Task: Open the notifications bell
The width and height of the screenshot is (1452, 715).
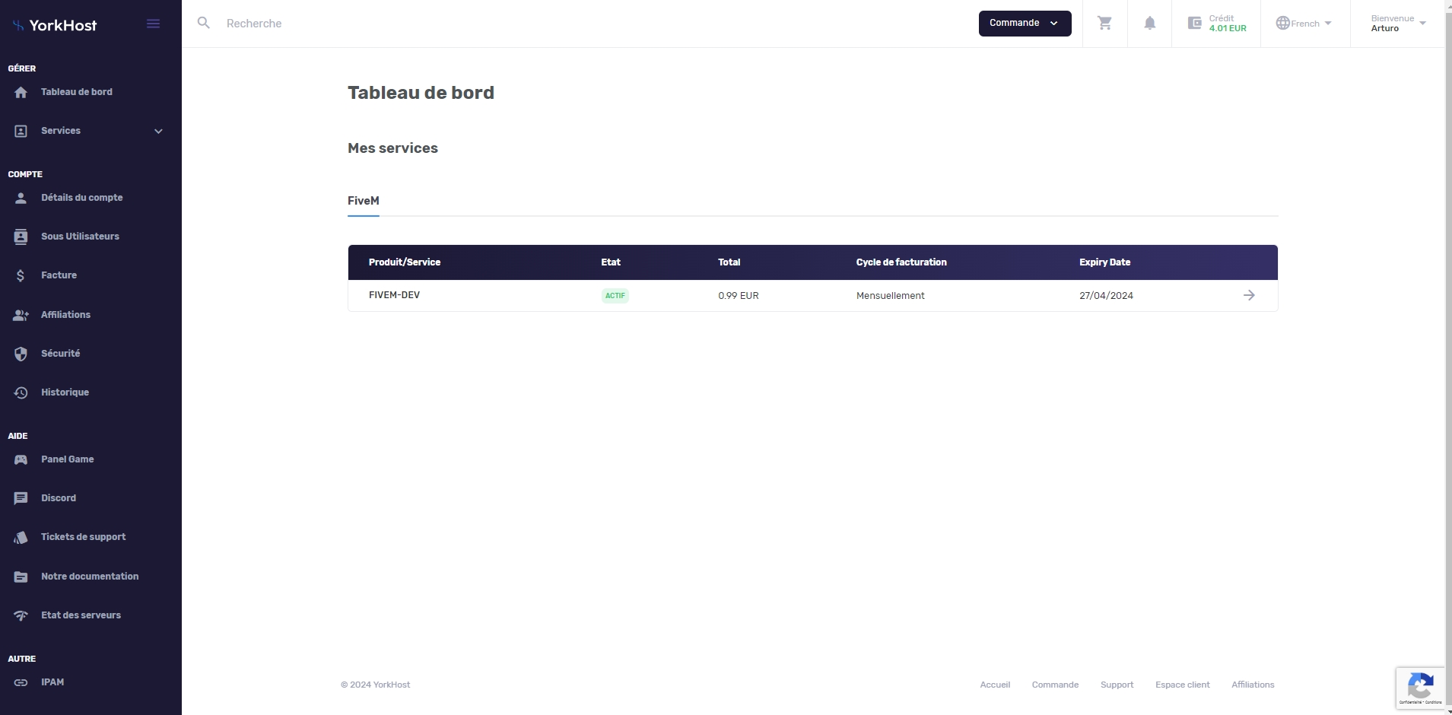Action: 1149,24
